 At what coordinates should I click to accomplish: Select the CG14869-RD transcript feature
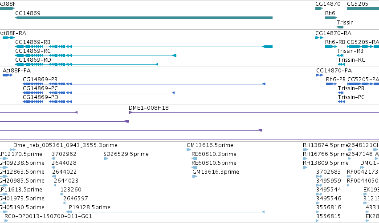coord(86,64)
